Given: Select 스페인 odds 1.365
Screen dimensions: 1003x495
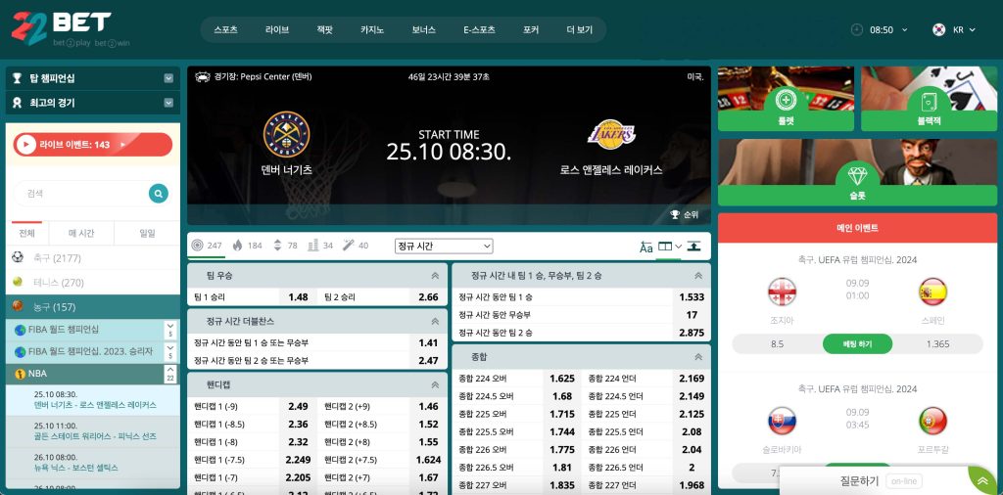Looking at the screenshot, I should pos(937,343).
